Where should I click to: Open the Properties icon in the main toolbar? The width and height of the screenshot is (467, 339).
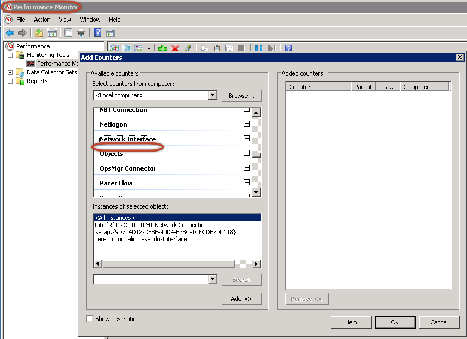(68, 33)
